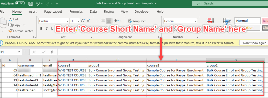The width and height of the screenshot is (268, 98).
Task: Open the Formulas tab
Action: [x=76, y=11]
